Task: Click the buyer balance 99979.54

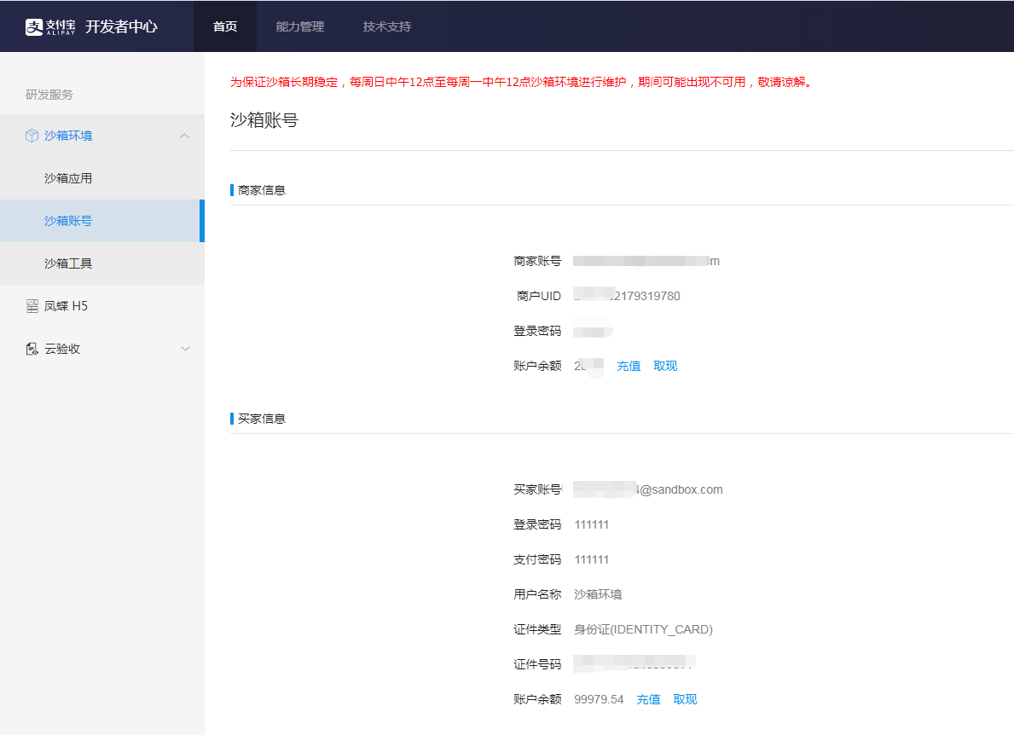Action: tap(599, 699)
